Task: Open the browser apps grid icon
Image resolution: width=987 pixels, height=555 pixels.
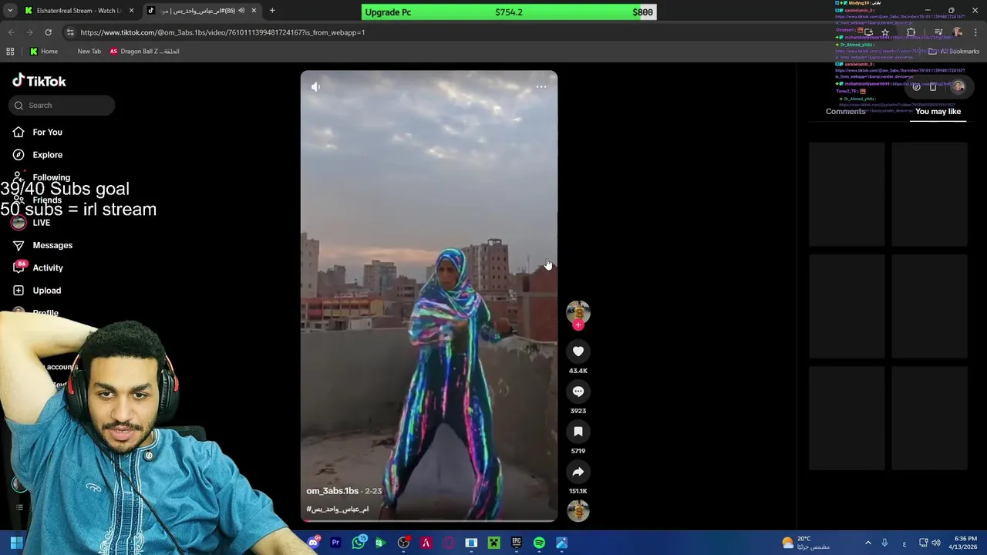Action: coord(10,52)
